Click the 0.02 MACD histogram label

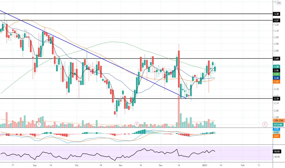tap(276, 132)
